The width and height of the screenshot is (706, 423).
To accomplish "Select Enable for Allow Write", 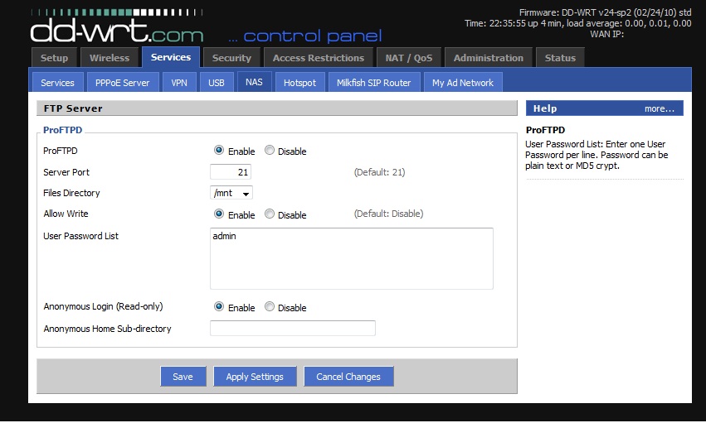I will 219,214.
